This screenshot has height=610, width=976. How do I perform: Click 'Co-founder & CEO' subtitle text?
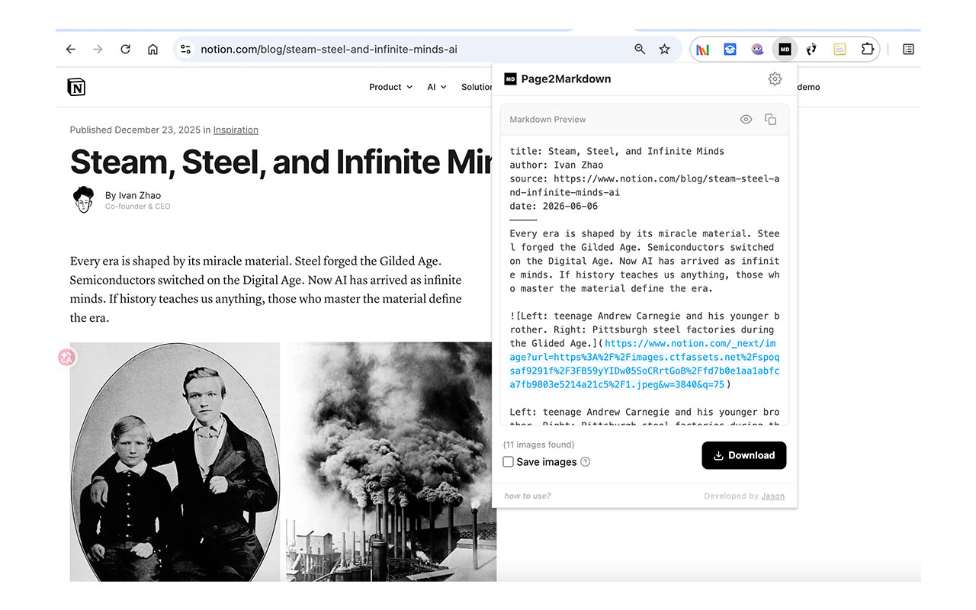click(138, 207)
